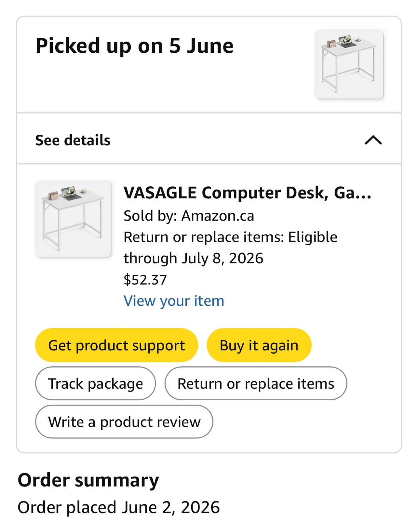The height and width of the screenshot is (524, 418).
Task: Click the See details label
Action: coord(73,140)
